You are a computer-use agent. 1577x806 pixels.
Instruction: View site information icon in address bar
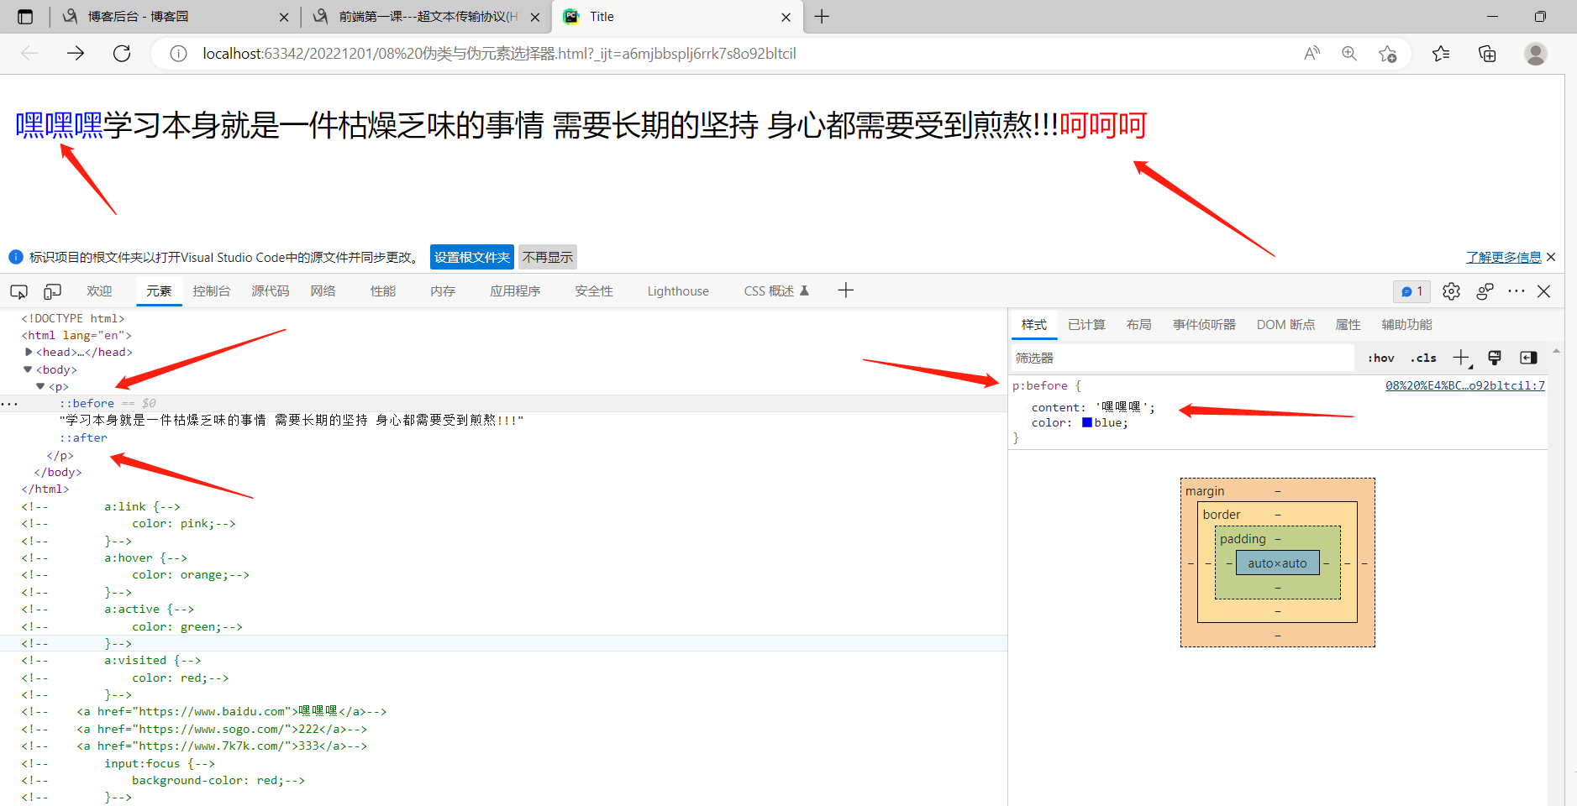tap(178, 54)
